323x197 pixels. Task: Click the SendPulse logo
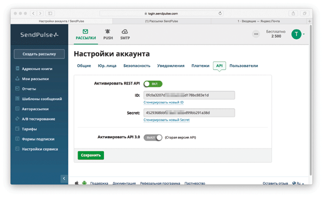(39, 35)
